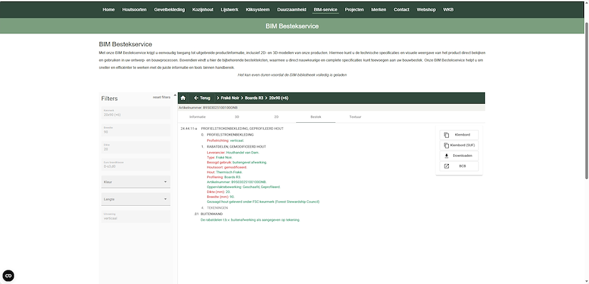Click reset filters link
589x284 pixels.
click(161, 97)
